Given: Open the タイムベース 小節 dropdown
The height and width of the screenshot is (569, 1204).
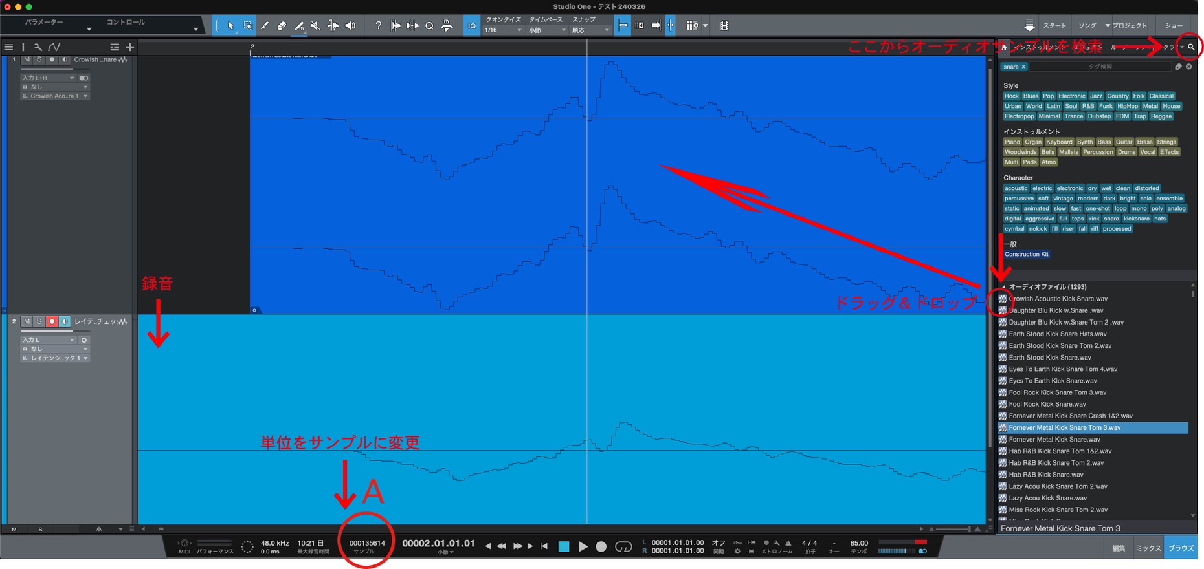Looking at the screenshot, I should tap(547, 30).
